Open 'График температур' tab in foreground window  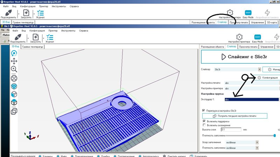[33, 46]
